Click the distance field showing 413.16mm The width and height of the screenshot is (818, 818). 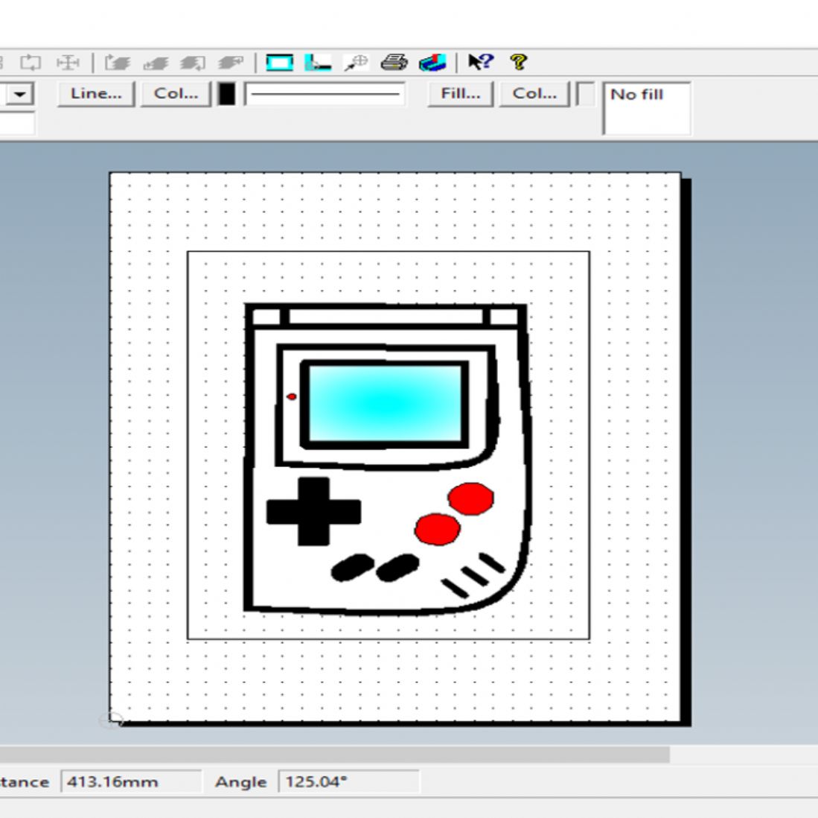click(131, 781)
